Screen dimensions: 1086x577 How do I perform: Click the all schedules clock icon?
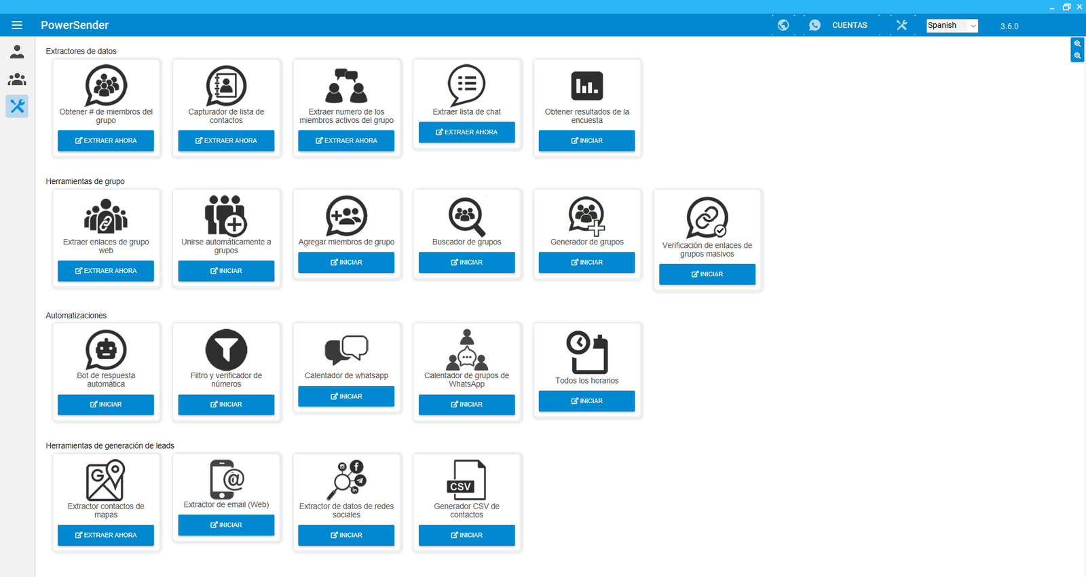(x=587, y=352)
